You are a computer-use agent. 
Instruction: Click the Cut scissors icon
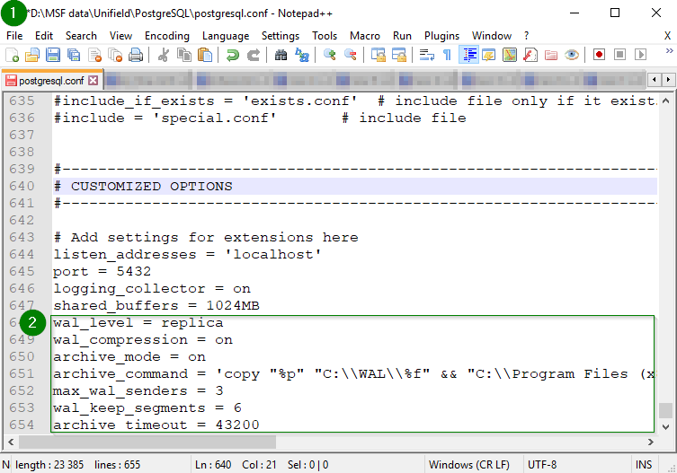(164, 55)
